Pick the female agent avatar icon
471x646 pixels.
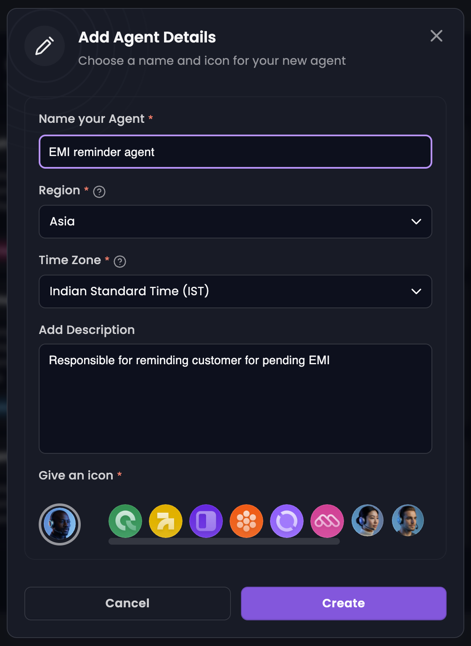[x=367, y=521]
